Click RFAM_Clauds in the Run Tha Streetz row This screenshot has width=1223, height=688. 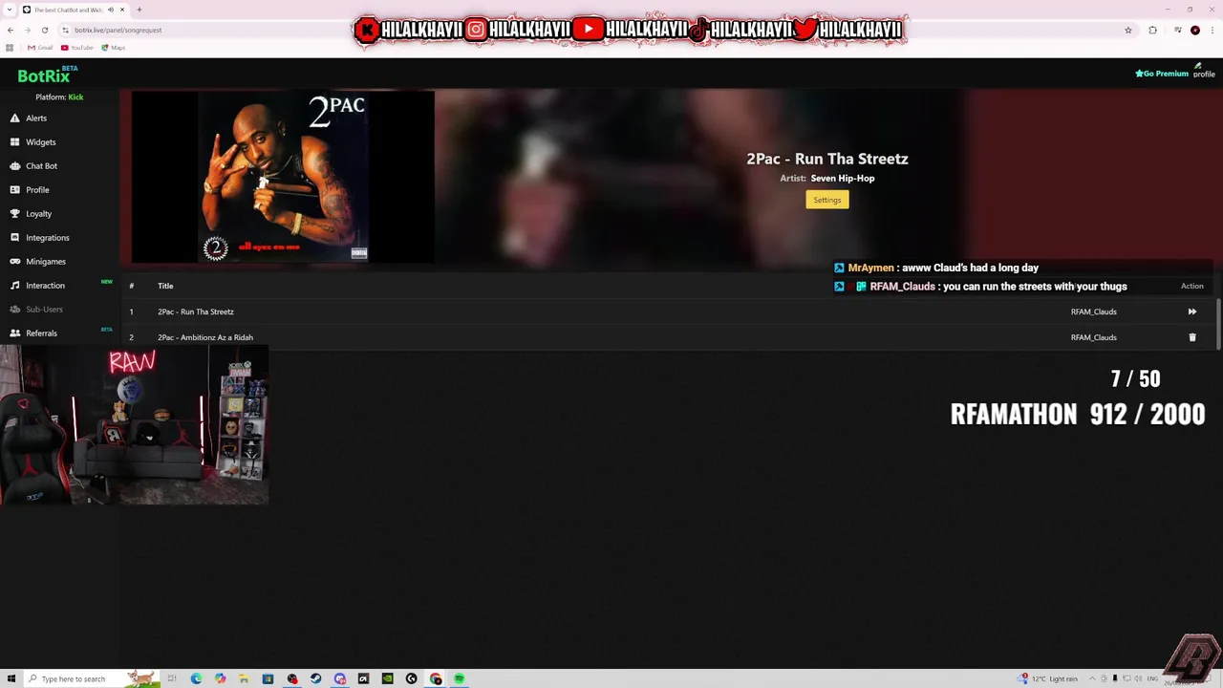pos(1093,312)
